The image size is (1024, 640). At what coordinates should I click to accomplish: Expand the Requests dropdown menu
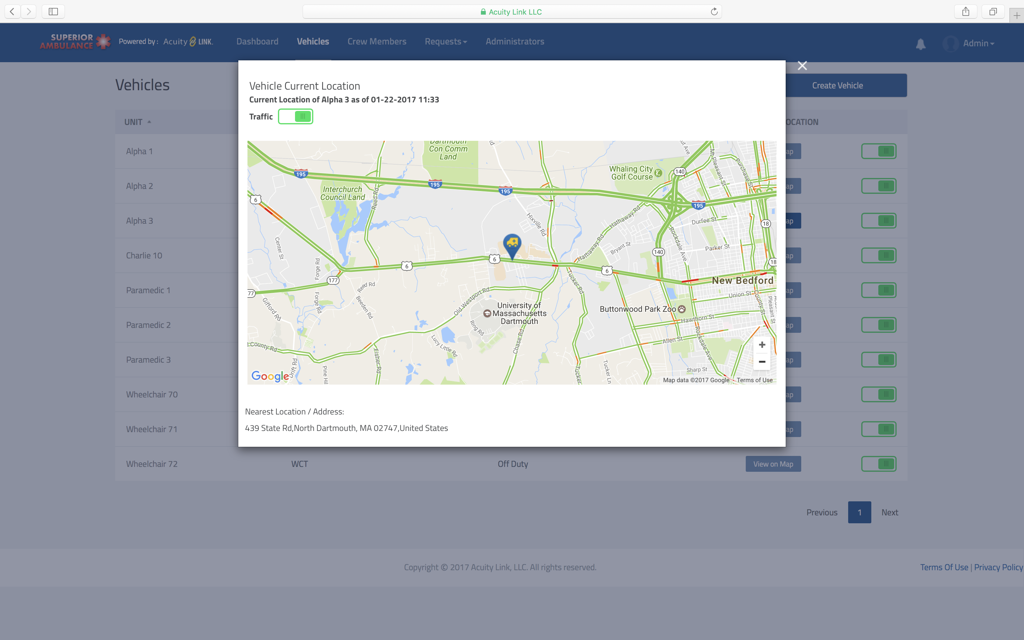[x=446, y=41]
